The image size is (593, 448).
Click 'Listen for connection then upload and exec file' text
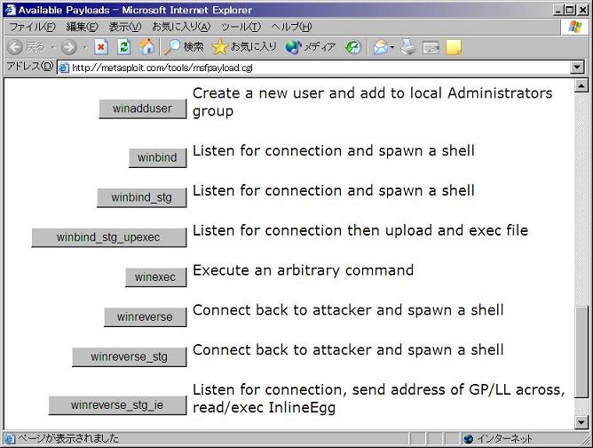[360, 230]
